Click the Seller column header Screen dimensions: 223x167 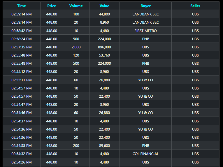click(x=195, y=6)
